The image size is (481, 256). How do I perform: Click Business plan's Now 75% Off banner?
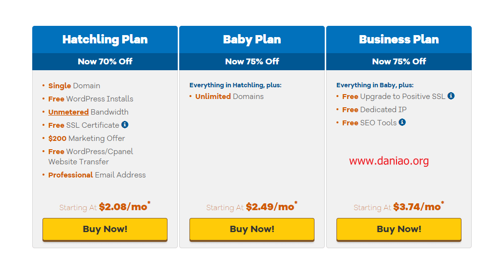click(399, 61)
